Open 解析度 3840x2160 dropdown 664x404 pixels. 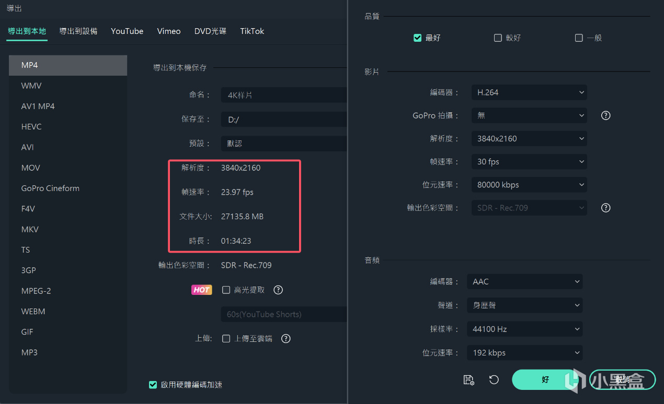529,138
